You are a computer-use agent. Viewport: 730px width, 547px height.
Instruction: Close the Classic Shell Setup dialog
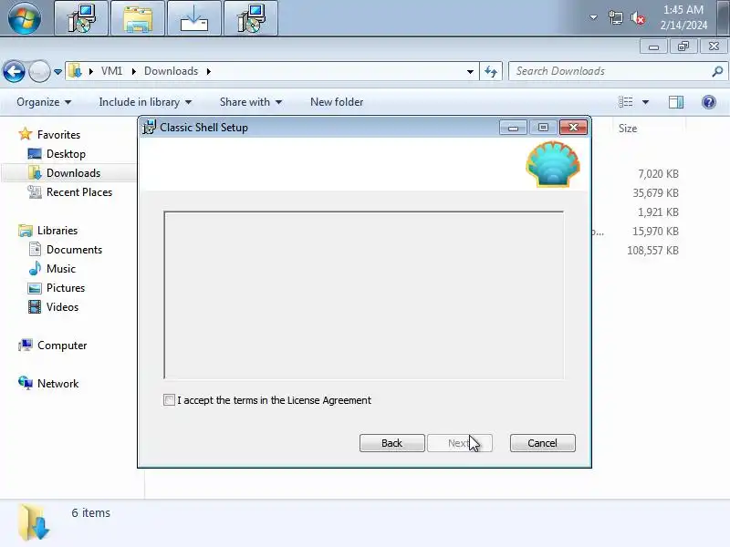click(x=573, y=128)
